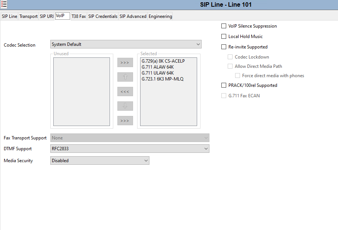Select G.711 ULAW 64K codec entry

pyautogui.click(x=158, y=73)
